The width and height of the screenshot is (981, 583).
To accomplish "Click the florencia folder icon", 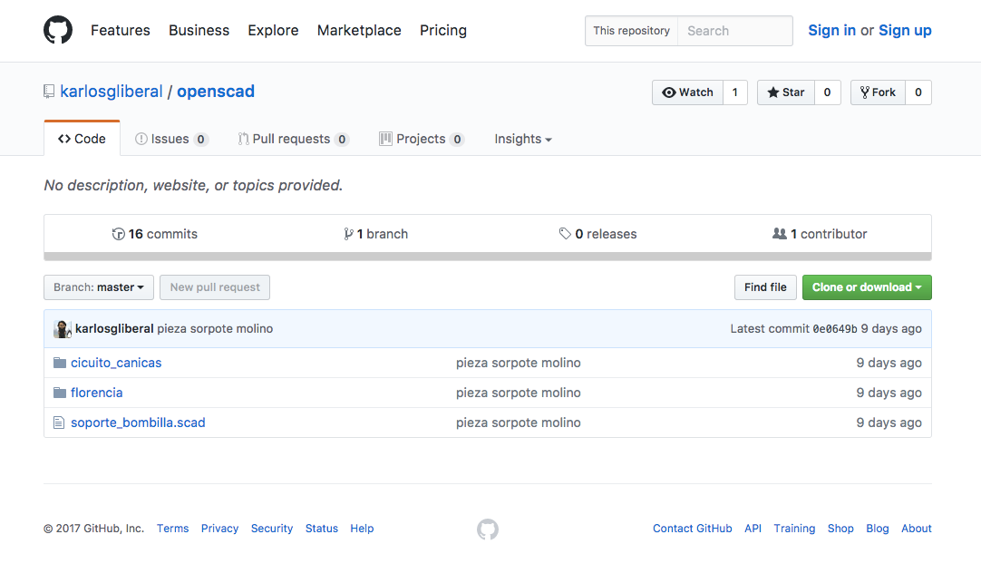I will coord(60,393).
